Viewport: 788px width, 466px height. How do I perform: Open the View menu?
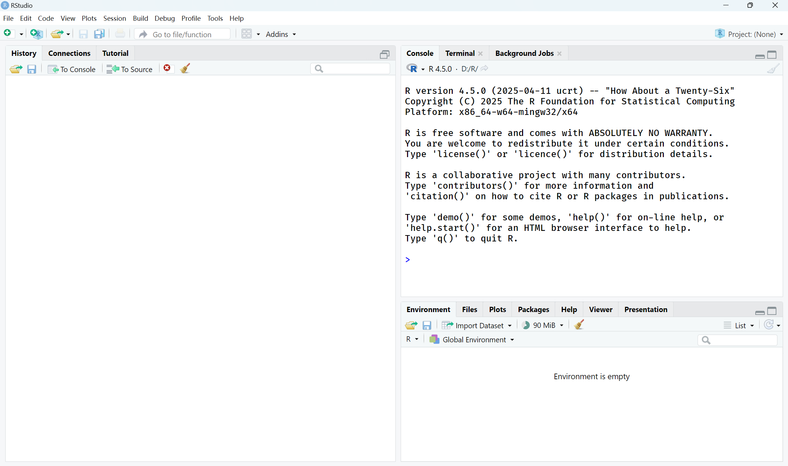pyautogui.click(x=68, y=18)
